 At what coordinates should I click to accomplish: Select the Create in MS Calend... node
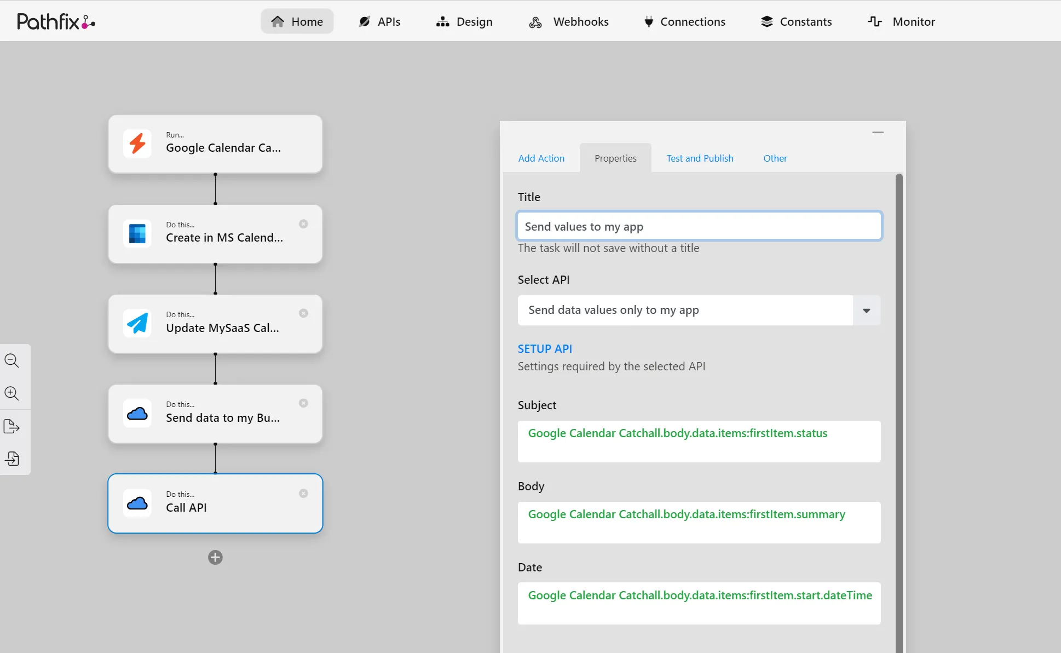215,234
